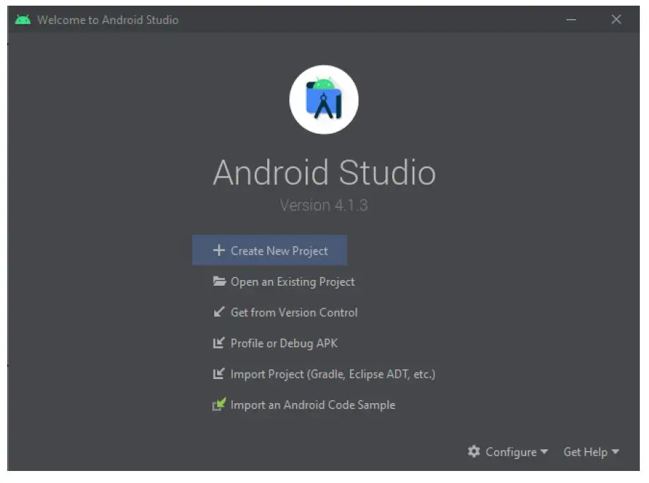Click the Welcome to Android Studio title text
The height and width of the screenshot is (483, 649).
coord(107,20)
